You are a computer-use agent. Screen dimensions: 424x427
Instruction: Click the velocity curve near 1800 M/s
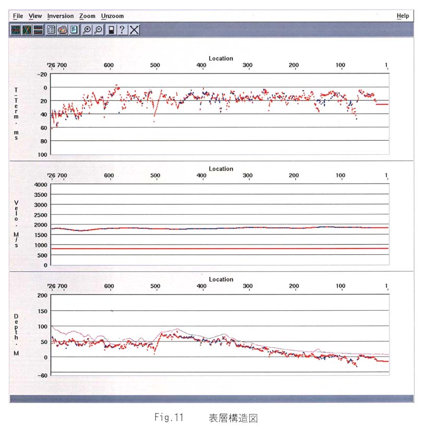(220, 228)
